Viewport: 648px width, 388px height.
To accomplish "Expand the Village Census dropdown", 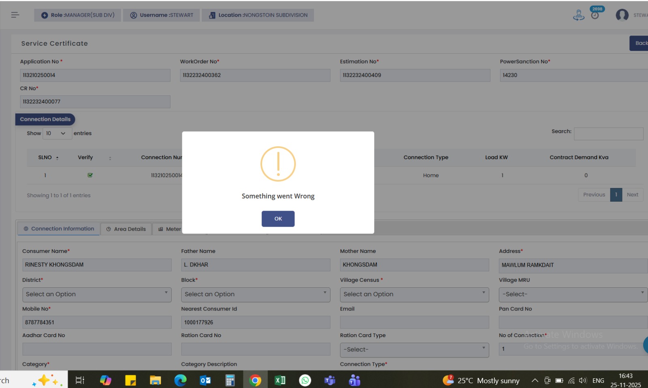I will pos(414,294).
